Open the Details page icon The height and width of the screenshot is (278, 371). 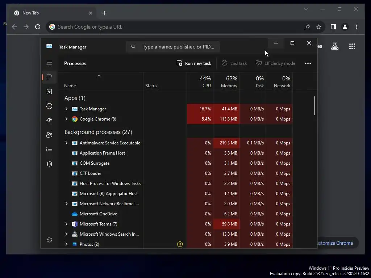coord(49,149)
